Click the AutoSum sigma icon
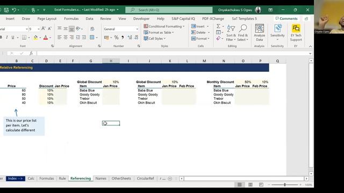Image resolution: width=344 pixels, height=193 pixels. click(218, 26)
